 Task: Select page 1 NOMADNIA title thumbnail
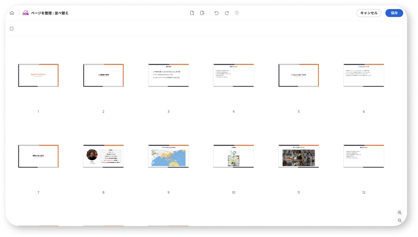[38, 75]
